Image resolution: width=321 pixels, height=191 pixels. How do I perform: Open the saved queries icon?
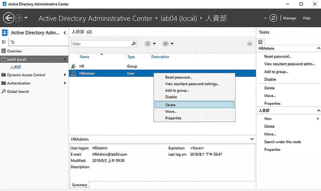[165, 44]
